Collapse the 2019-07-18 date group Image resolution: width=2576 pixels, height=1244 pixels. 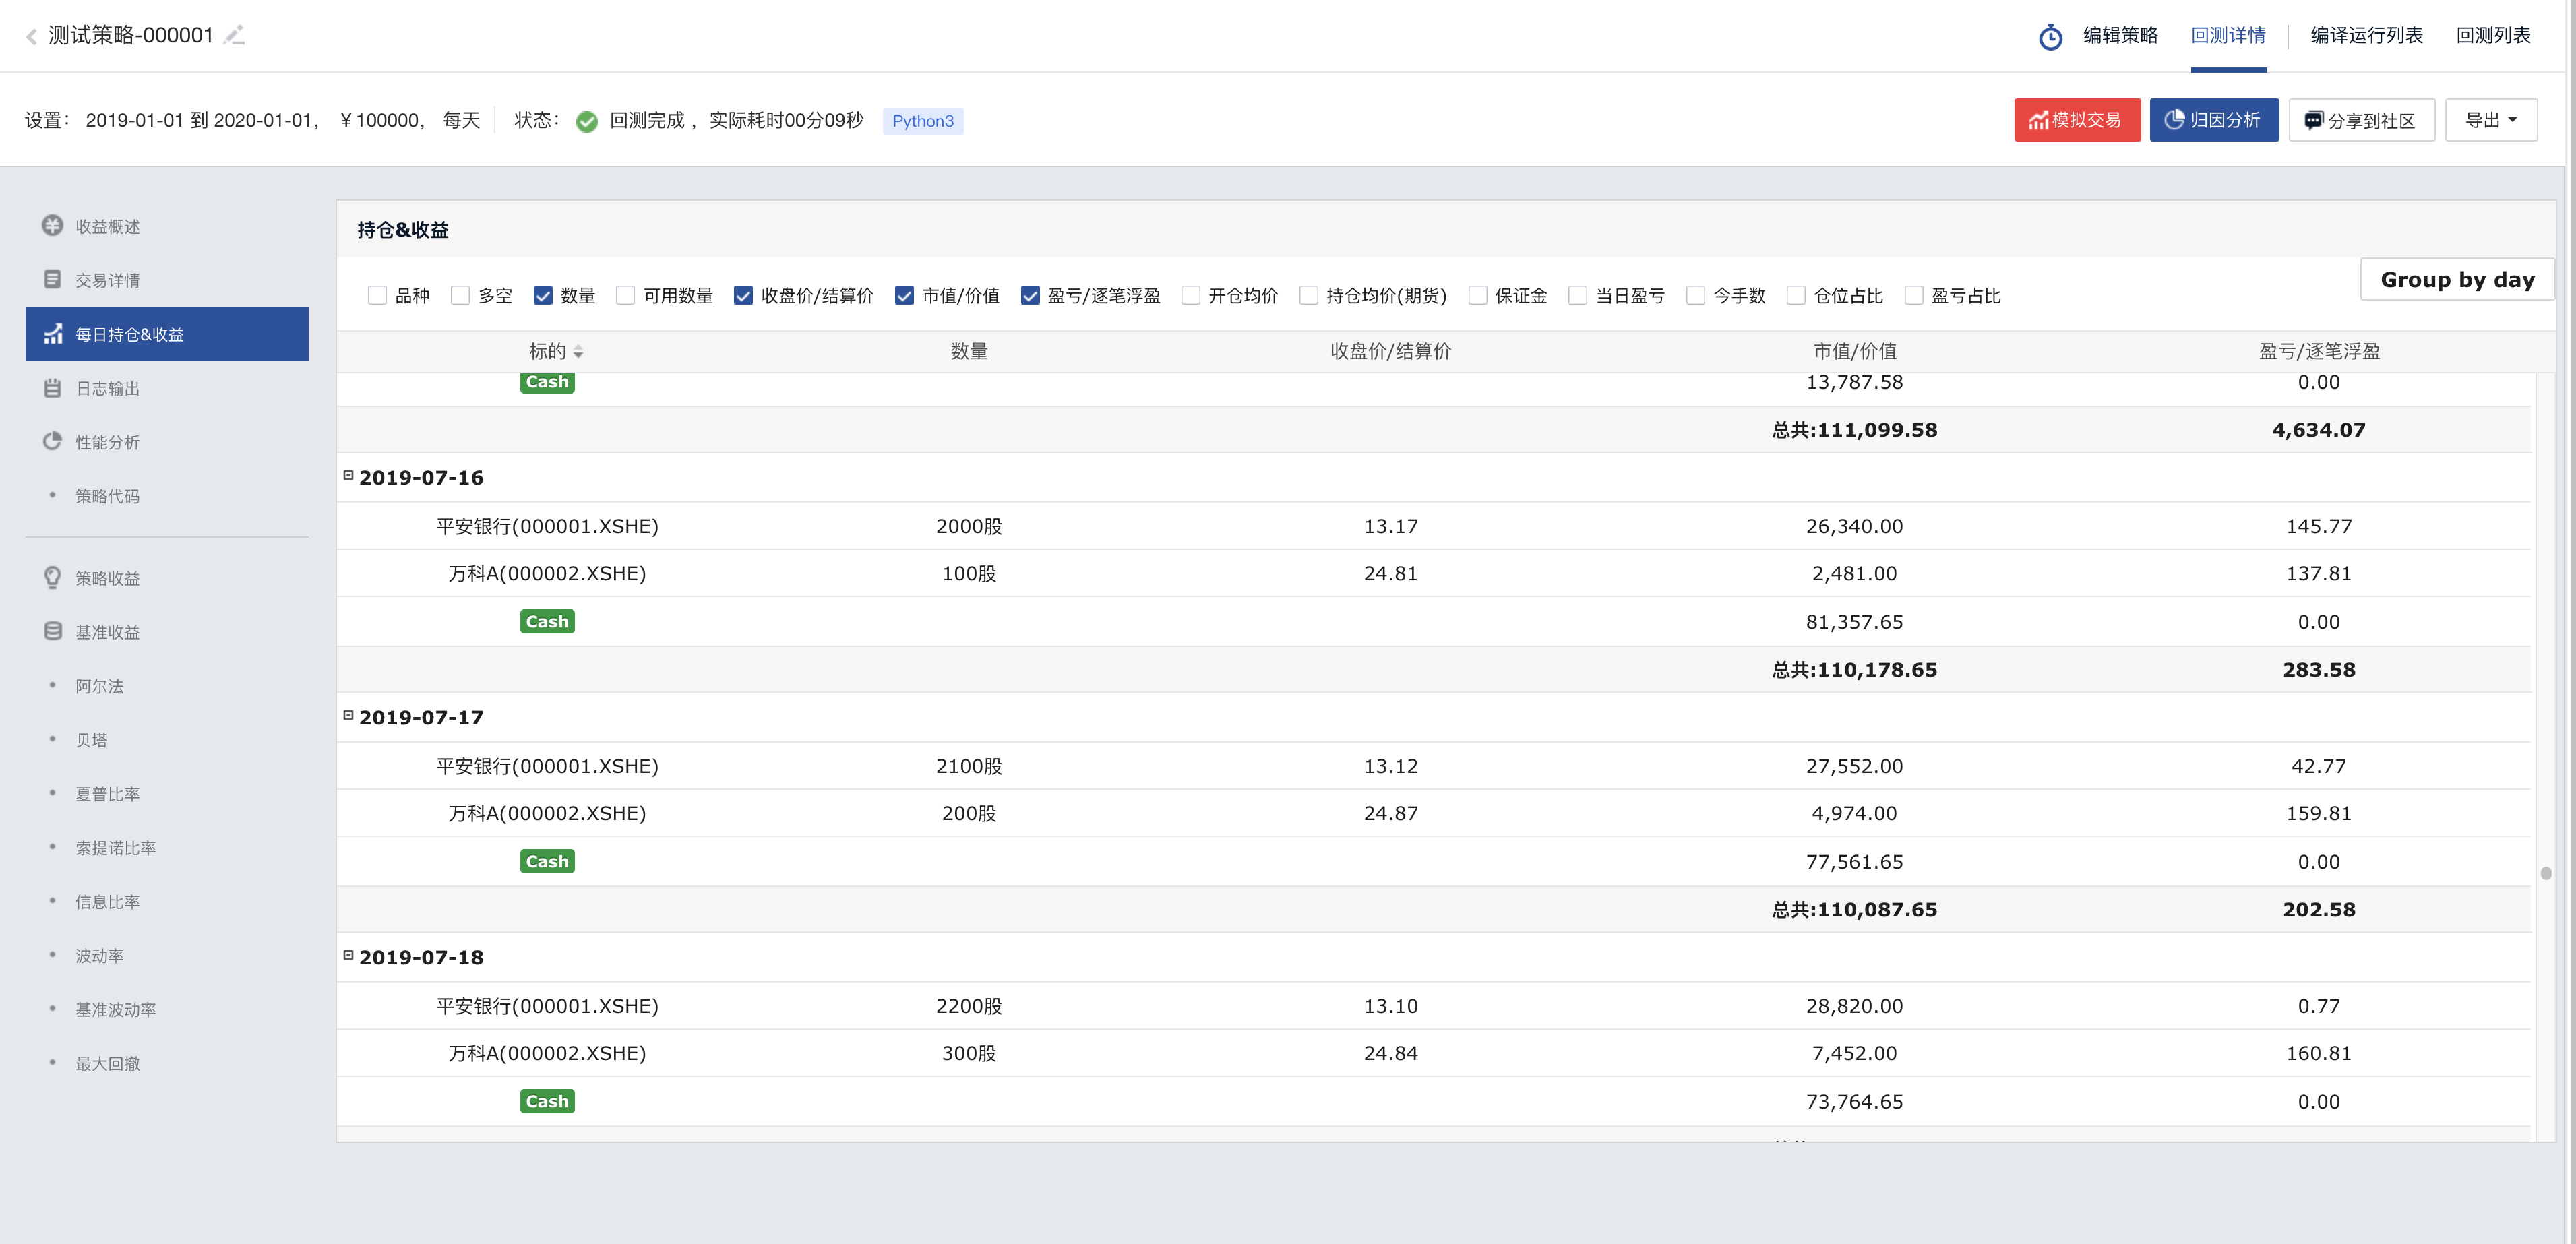(348, 955)
